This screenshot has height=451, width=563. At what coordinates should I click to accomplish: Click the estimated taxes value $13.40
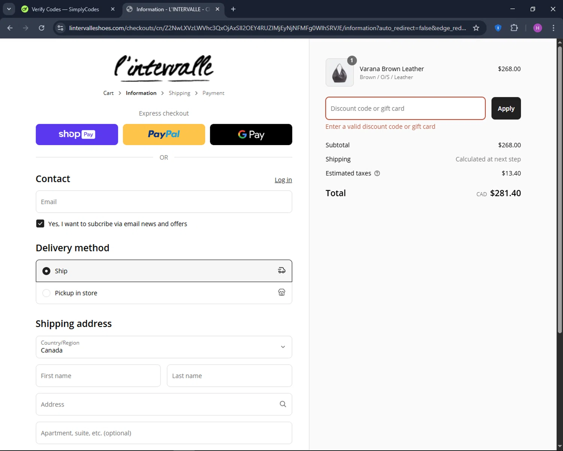511,173
